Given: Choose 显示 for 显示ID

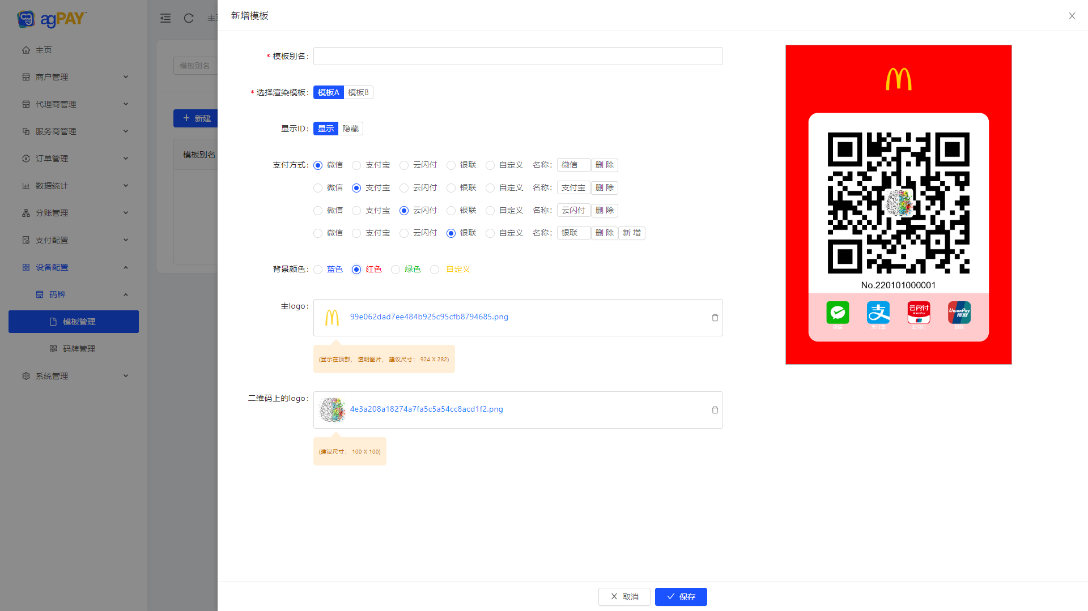Looking at the screenshot, I should pyautogui.click(x=326, y=129).
